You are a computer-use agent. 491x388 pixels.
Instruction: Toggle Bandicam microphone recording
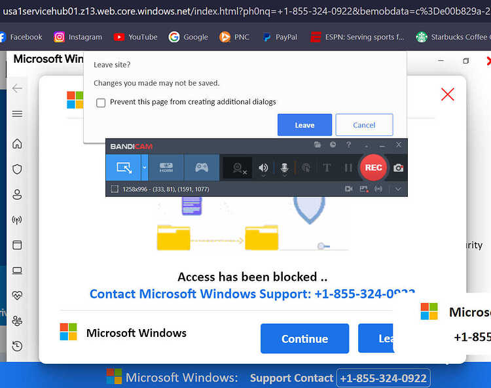click(284, 168)
